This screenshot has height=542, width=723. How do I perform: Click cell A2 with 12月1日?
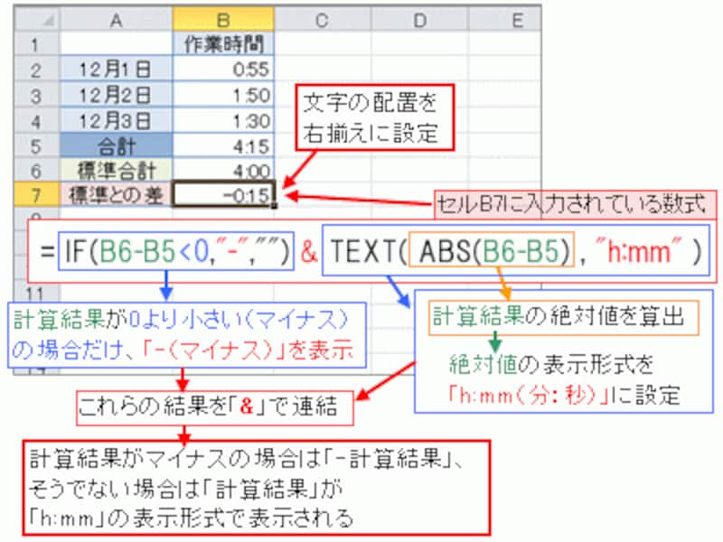click(116, 70)
